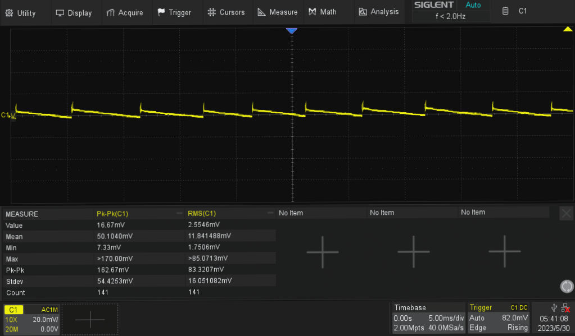
Task: Toggle the AC1M coupling on channel 1
Action: point(48,309)
